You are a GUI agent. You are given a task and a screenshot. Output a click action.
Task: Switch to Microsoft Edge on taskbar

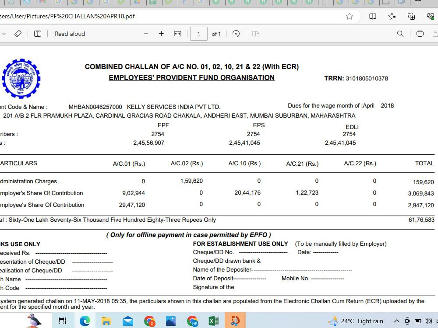[x=85, y=321]
